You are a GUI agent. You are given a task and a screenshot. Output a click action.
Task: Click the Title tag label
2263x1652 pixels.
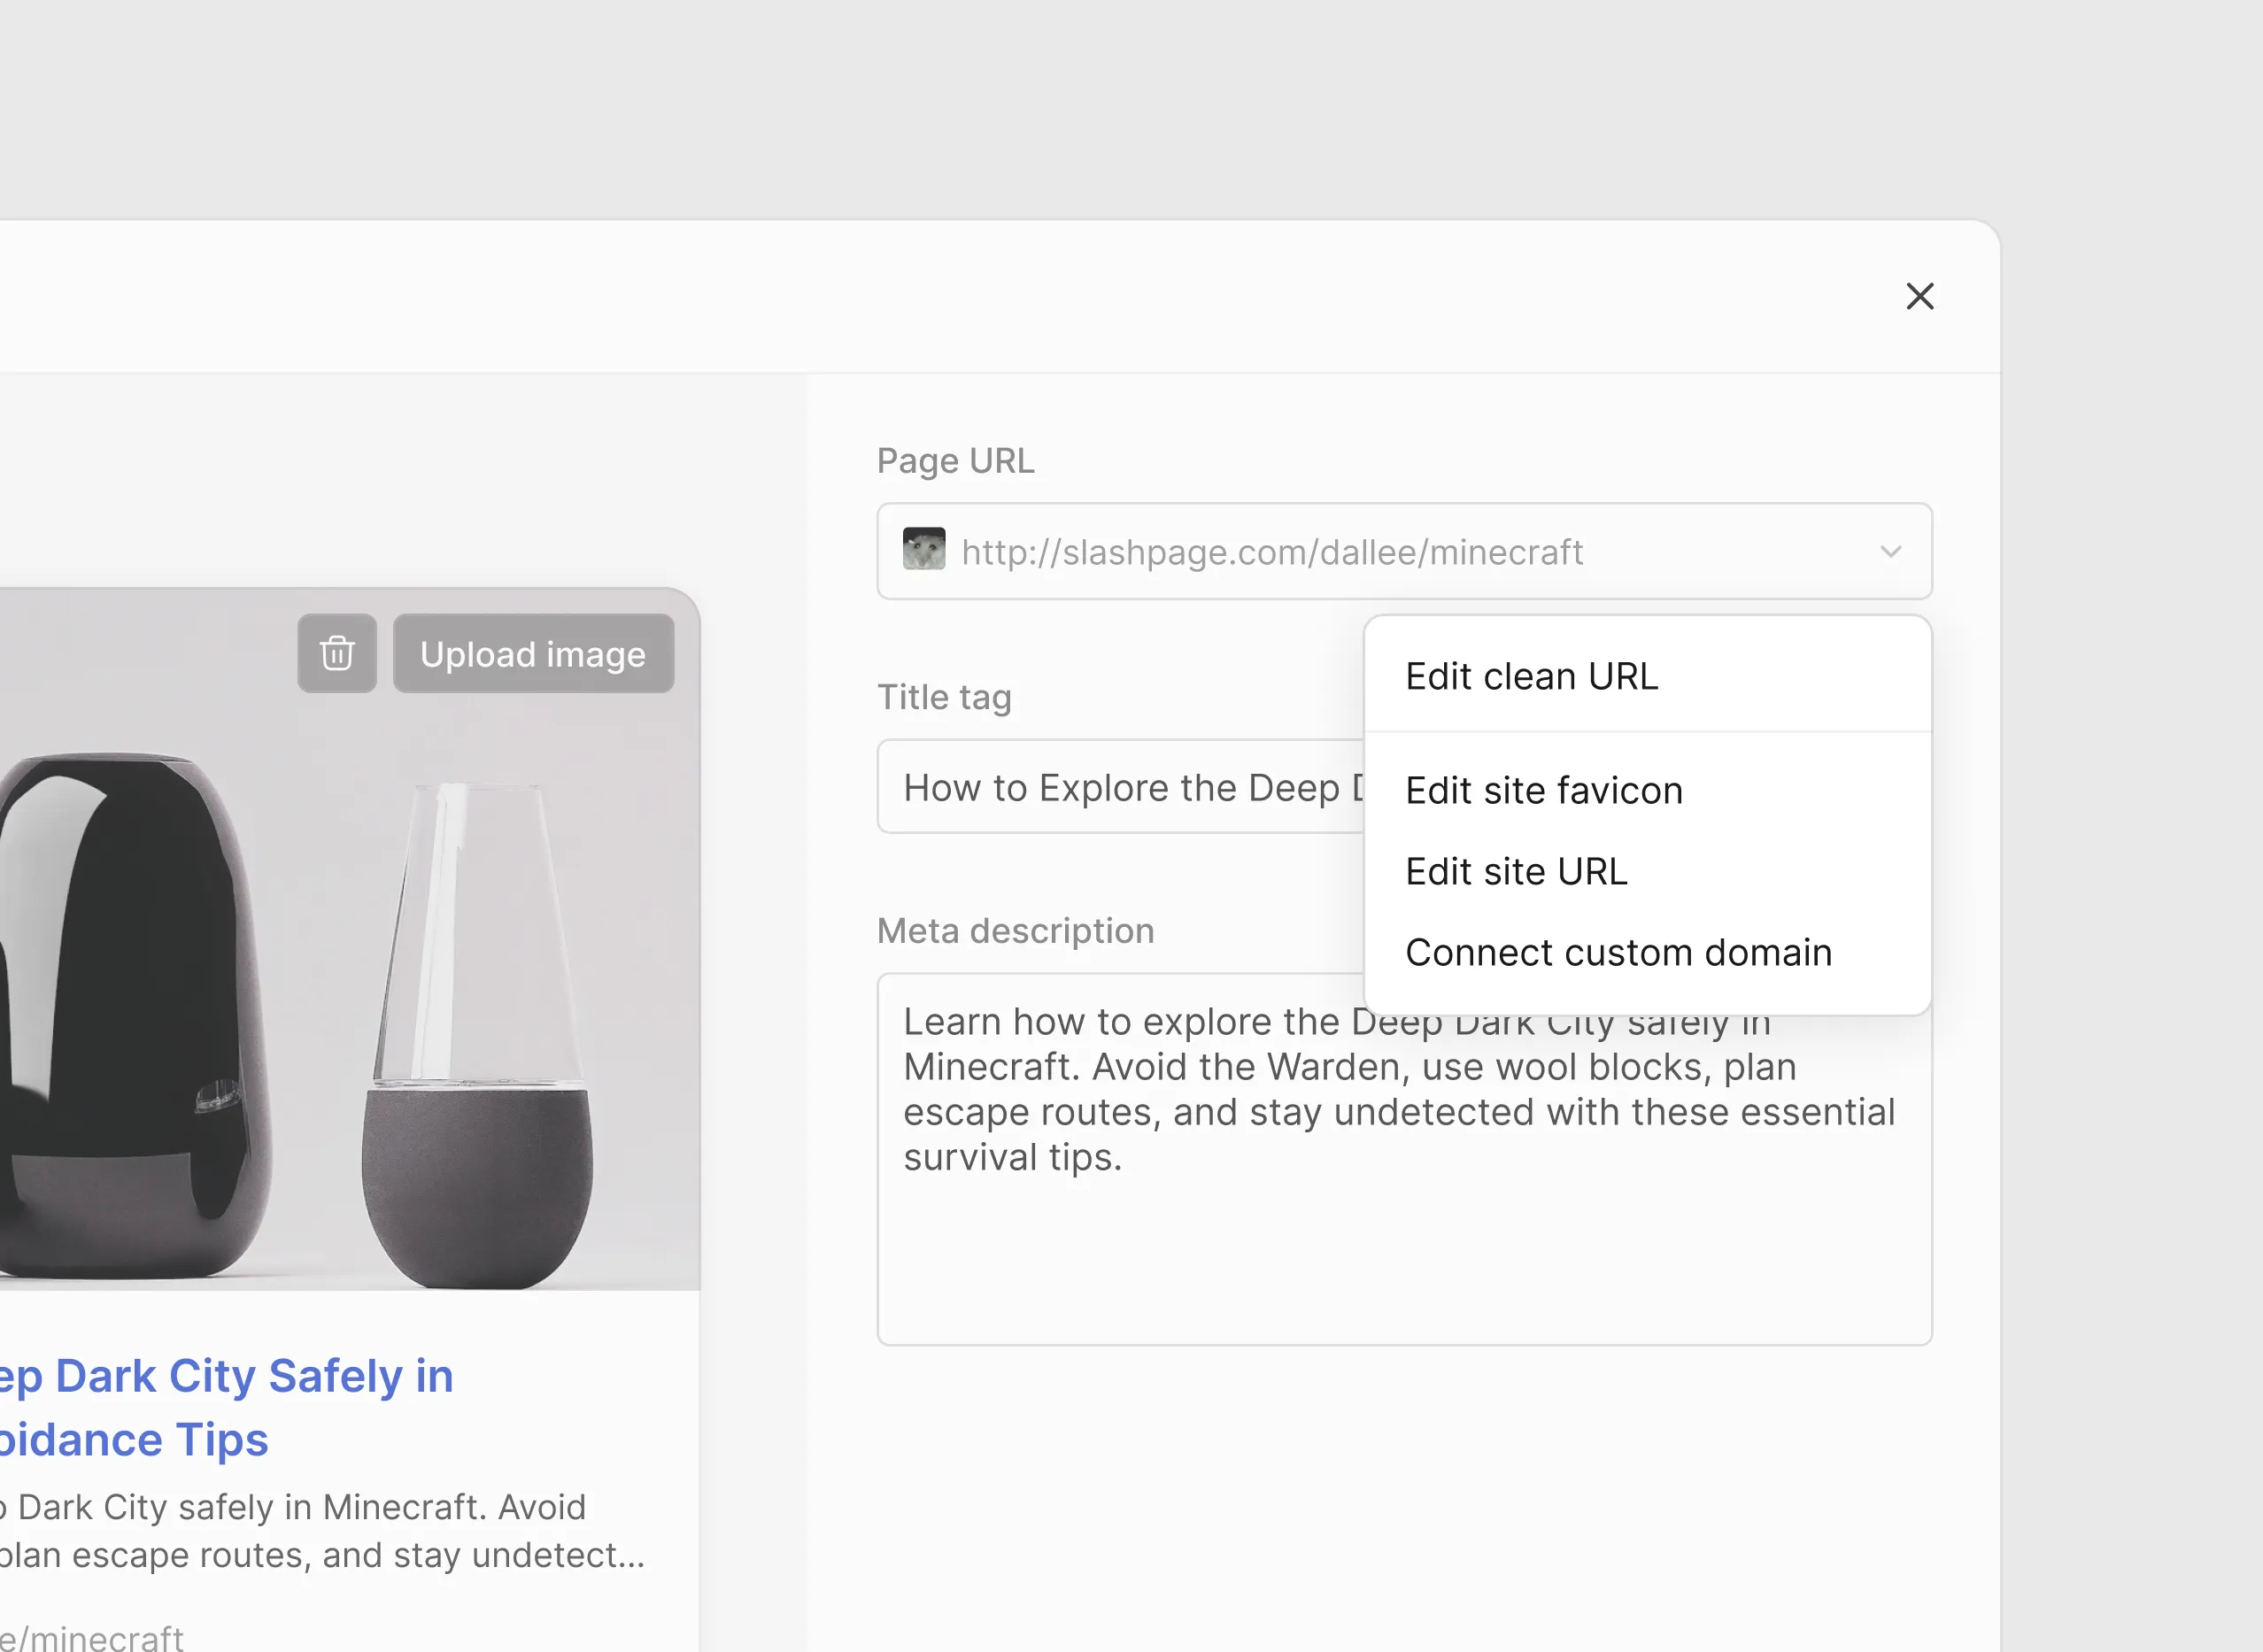[944, 697]
